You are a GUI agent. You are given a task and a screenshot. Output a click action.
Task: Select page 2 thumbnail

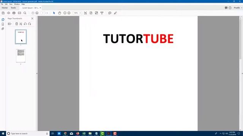(21, 56)
